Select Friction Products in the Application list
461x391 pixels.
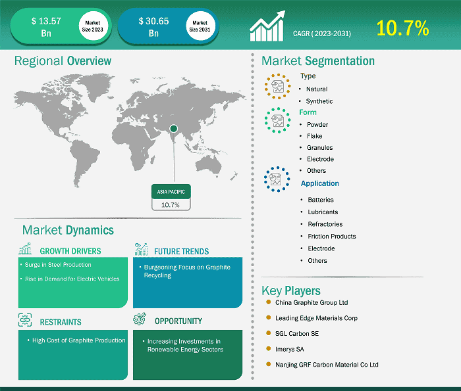[x=332, y=236]
